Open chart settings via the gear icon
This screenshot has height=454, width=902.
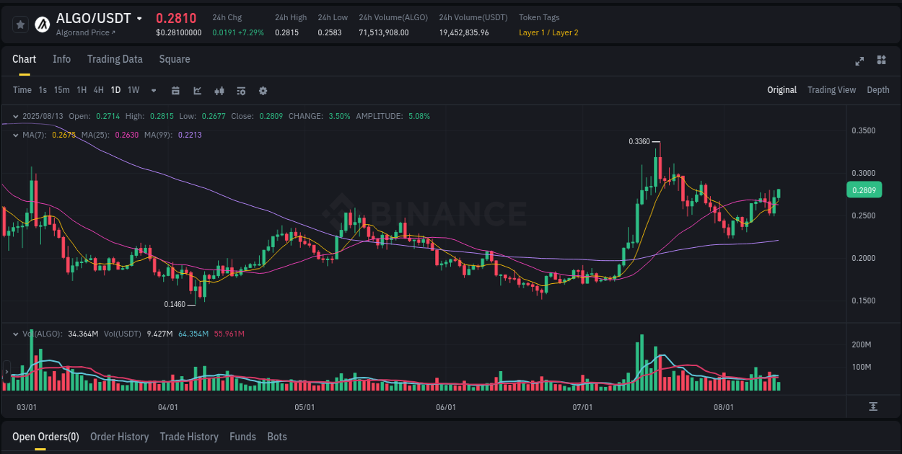(x=263, y=90)
